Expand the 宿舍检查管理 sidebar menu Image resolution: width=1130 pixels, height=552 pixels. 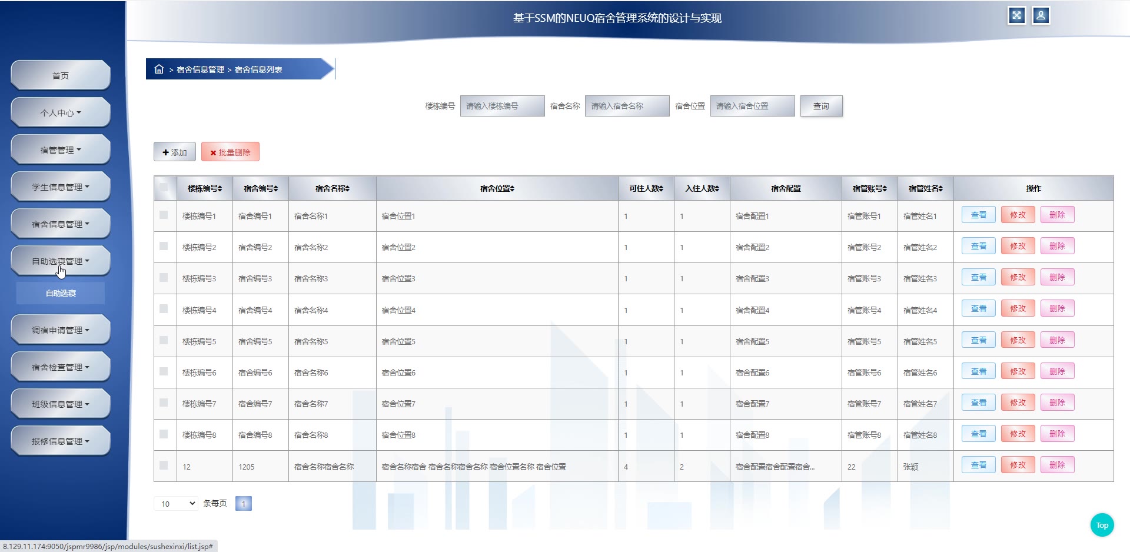point(61,367)
